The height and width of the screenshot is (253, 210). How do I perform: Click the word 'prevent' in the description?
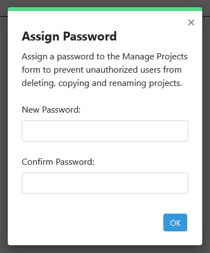(68, 70)
